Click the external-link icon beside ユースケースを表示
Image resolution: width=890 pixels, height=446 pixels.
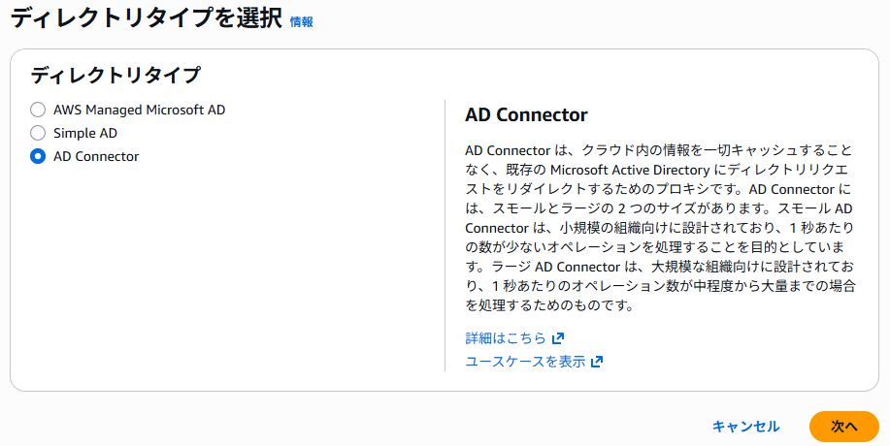(x=597, y=362)
